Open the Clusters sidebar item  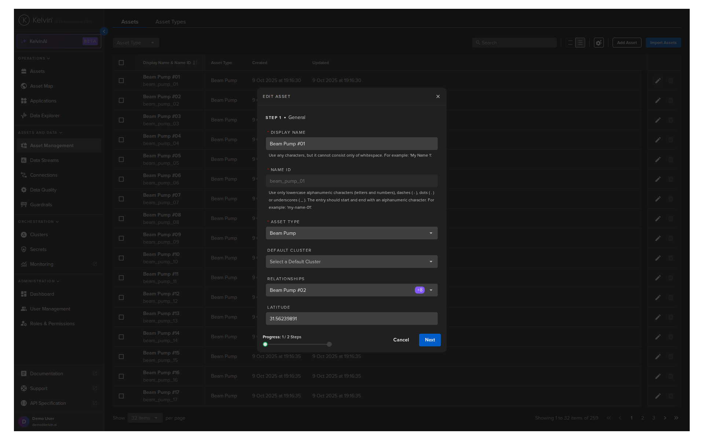[39, 235]
